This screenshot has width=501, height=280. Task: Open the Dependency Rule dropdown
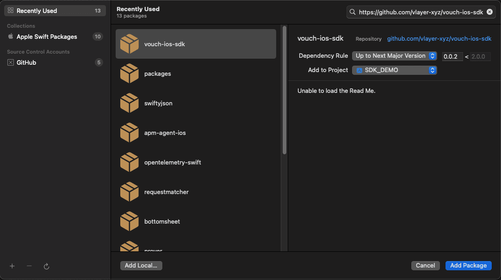[394, 56]
